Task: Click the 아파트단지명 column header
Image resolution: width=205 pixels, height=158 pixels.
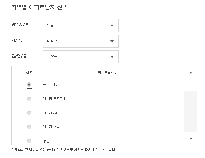Action: (x=107, y=72)
